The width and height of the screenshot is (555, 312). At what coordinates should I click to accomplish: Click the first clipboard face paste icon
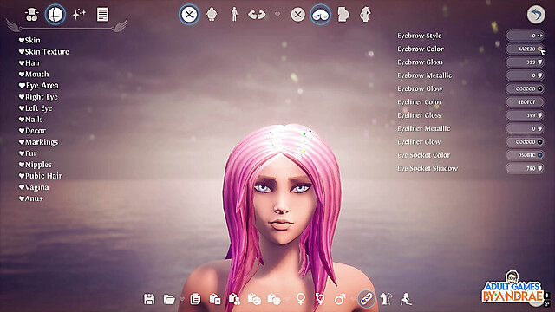(x=254, y=299)
